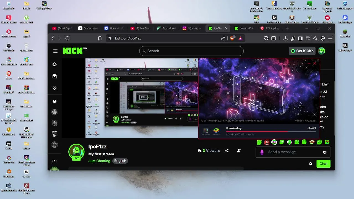The image size is (354, 199).
Task: Bookmark this page
Action: pos(100,38)
